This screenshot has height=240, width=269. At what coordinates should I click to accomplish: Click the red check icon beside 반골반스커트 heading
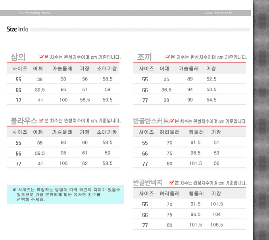172,121
